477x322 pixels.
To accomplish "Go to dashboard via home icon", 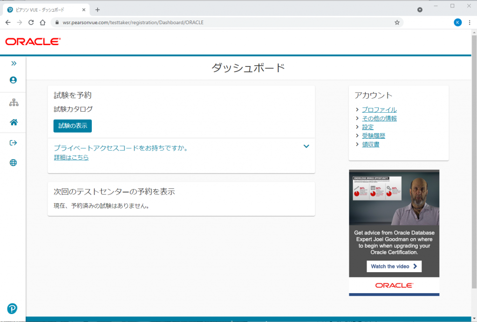I will point(14,122).
